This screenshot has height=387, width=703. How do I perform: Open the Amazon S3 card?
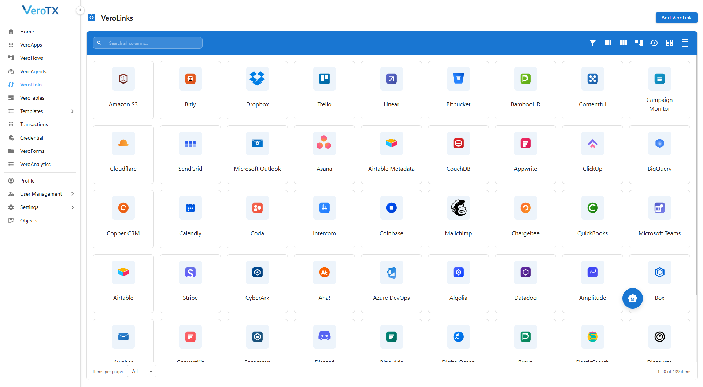point(123,90)
